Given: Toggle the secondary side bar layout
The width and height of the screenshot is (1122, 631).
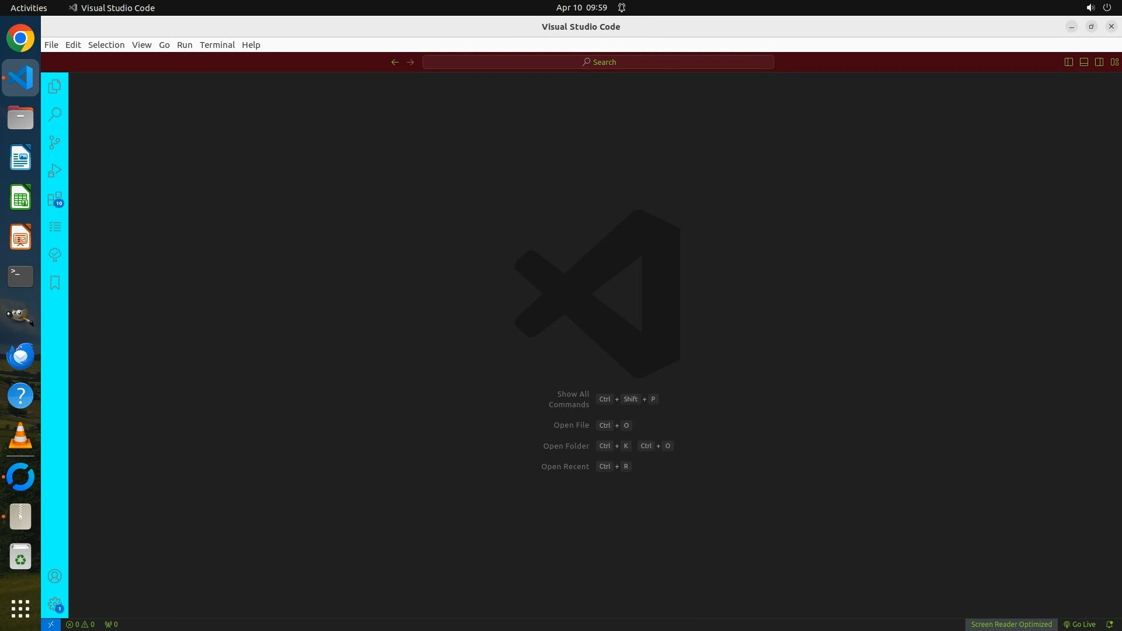Looking at the screenshot, I should [1099, 62].
